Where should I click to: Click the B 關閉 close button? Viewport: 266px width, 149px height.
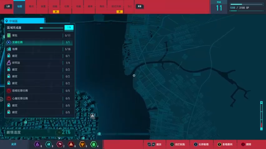pos(246,144)
